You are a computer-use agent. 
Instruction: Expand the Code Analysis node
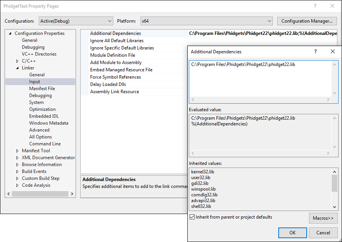pyautogui.click(x=17, y=185)
